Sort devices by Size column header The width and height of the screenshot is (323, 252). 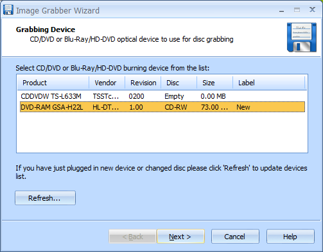coord(214,83)
